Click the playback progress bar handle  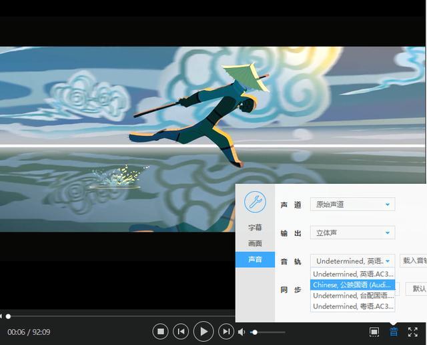coord(8,316)
